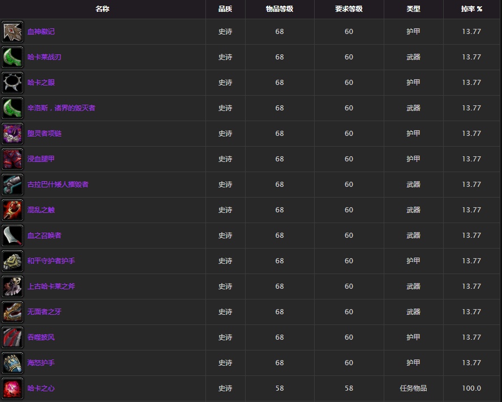Open the 辛洛斯，诸界的毁灭者 item link
The height and width of the screenshot is (402, 502).
[x=61, y=108]
